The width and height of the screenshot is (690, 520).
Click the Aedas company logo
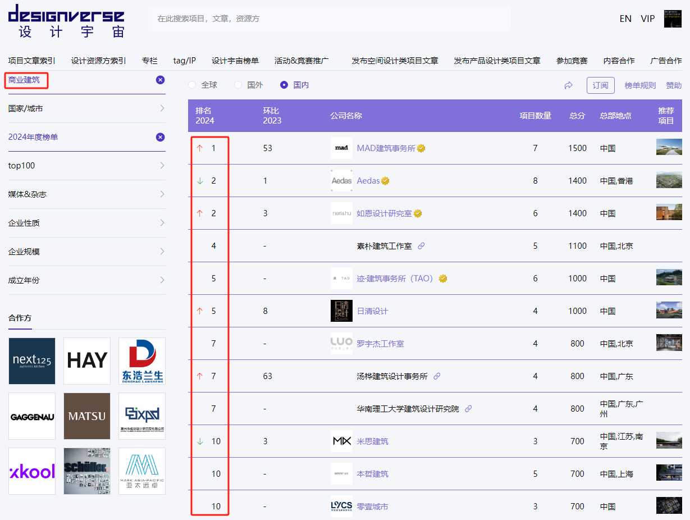pos(341,181)
